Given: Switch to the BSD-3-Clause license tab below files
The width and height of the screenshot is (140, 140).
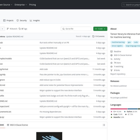Looking at the screenshot, I should click(17, 125).
